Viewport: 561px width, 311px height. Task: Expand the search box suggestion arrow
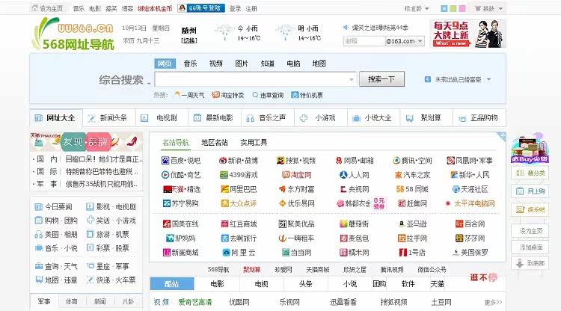pyautogui.click(x=351, y=79)
